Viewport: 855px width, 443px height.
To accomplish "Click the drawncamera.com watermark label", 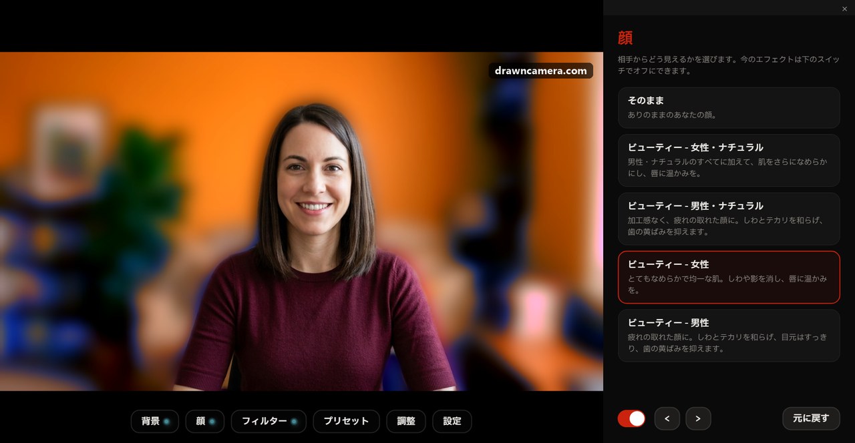I will (x=541, y=71).
